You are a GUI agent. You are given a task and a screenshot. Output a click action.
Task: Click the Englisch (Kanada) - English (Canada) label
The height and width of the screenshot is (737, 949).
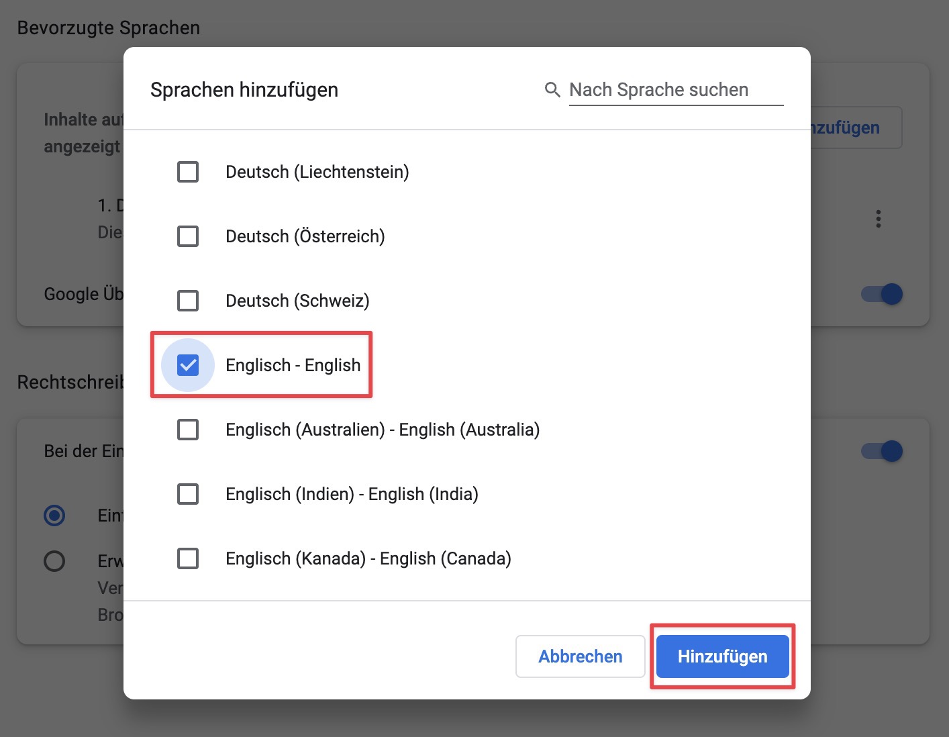(368, 558)
